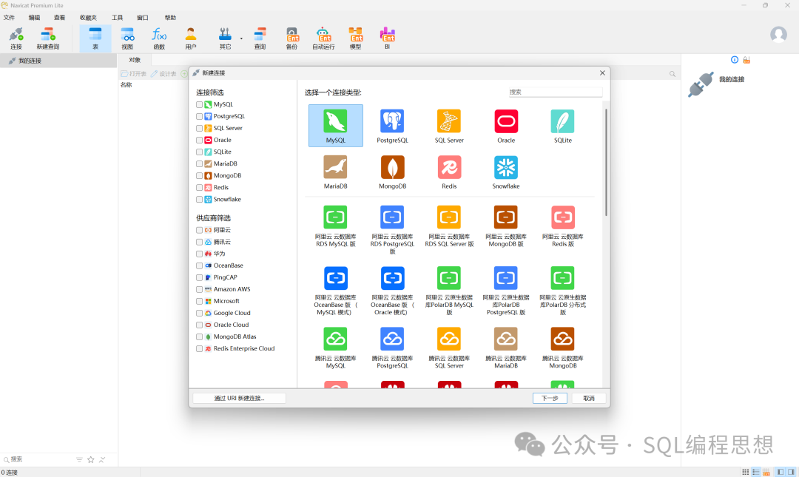The height and width of the screenshot is (477, 799).
Task: Click the Oracle connection type icon
Action: (506, 122)
